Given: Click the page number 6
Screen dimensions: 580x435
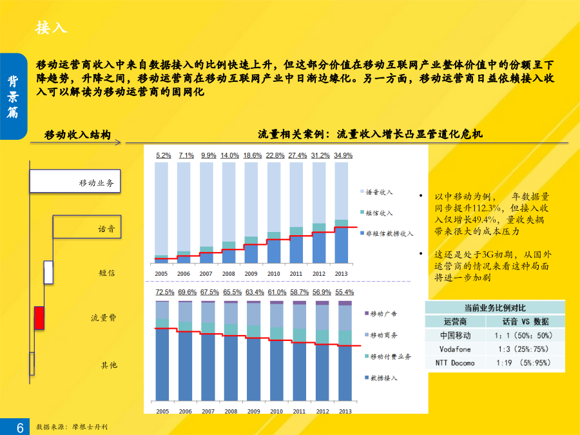Looking at the screenshot, I should click(x=21, y=428).
